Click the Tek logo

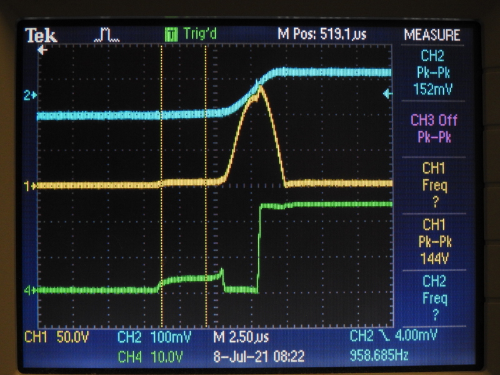(41, 35)
